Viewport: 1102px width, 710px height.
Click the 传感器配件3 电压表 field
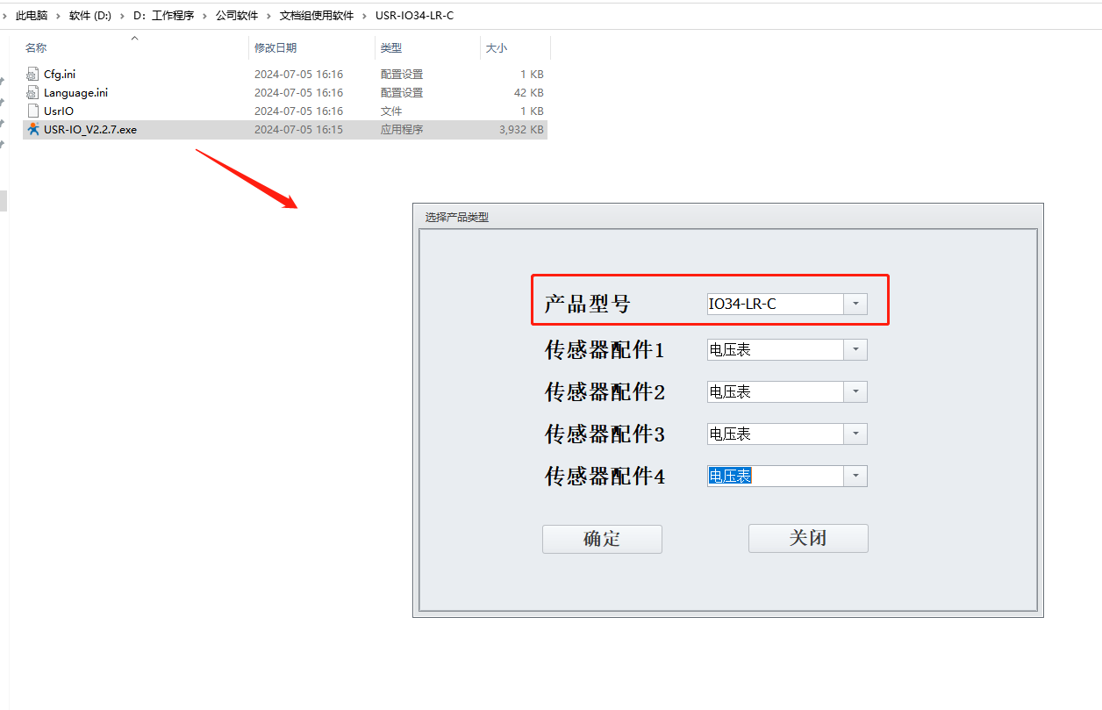pyautogui.click(x=776, y=434)
